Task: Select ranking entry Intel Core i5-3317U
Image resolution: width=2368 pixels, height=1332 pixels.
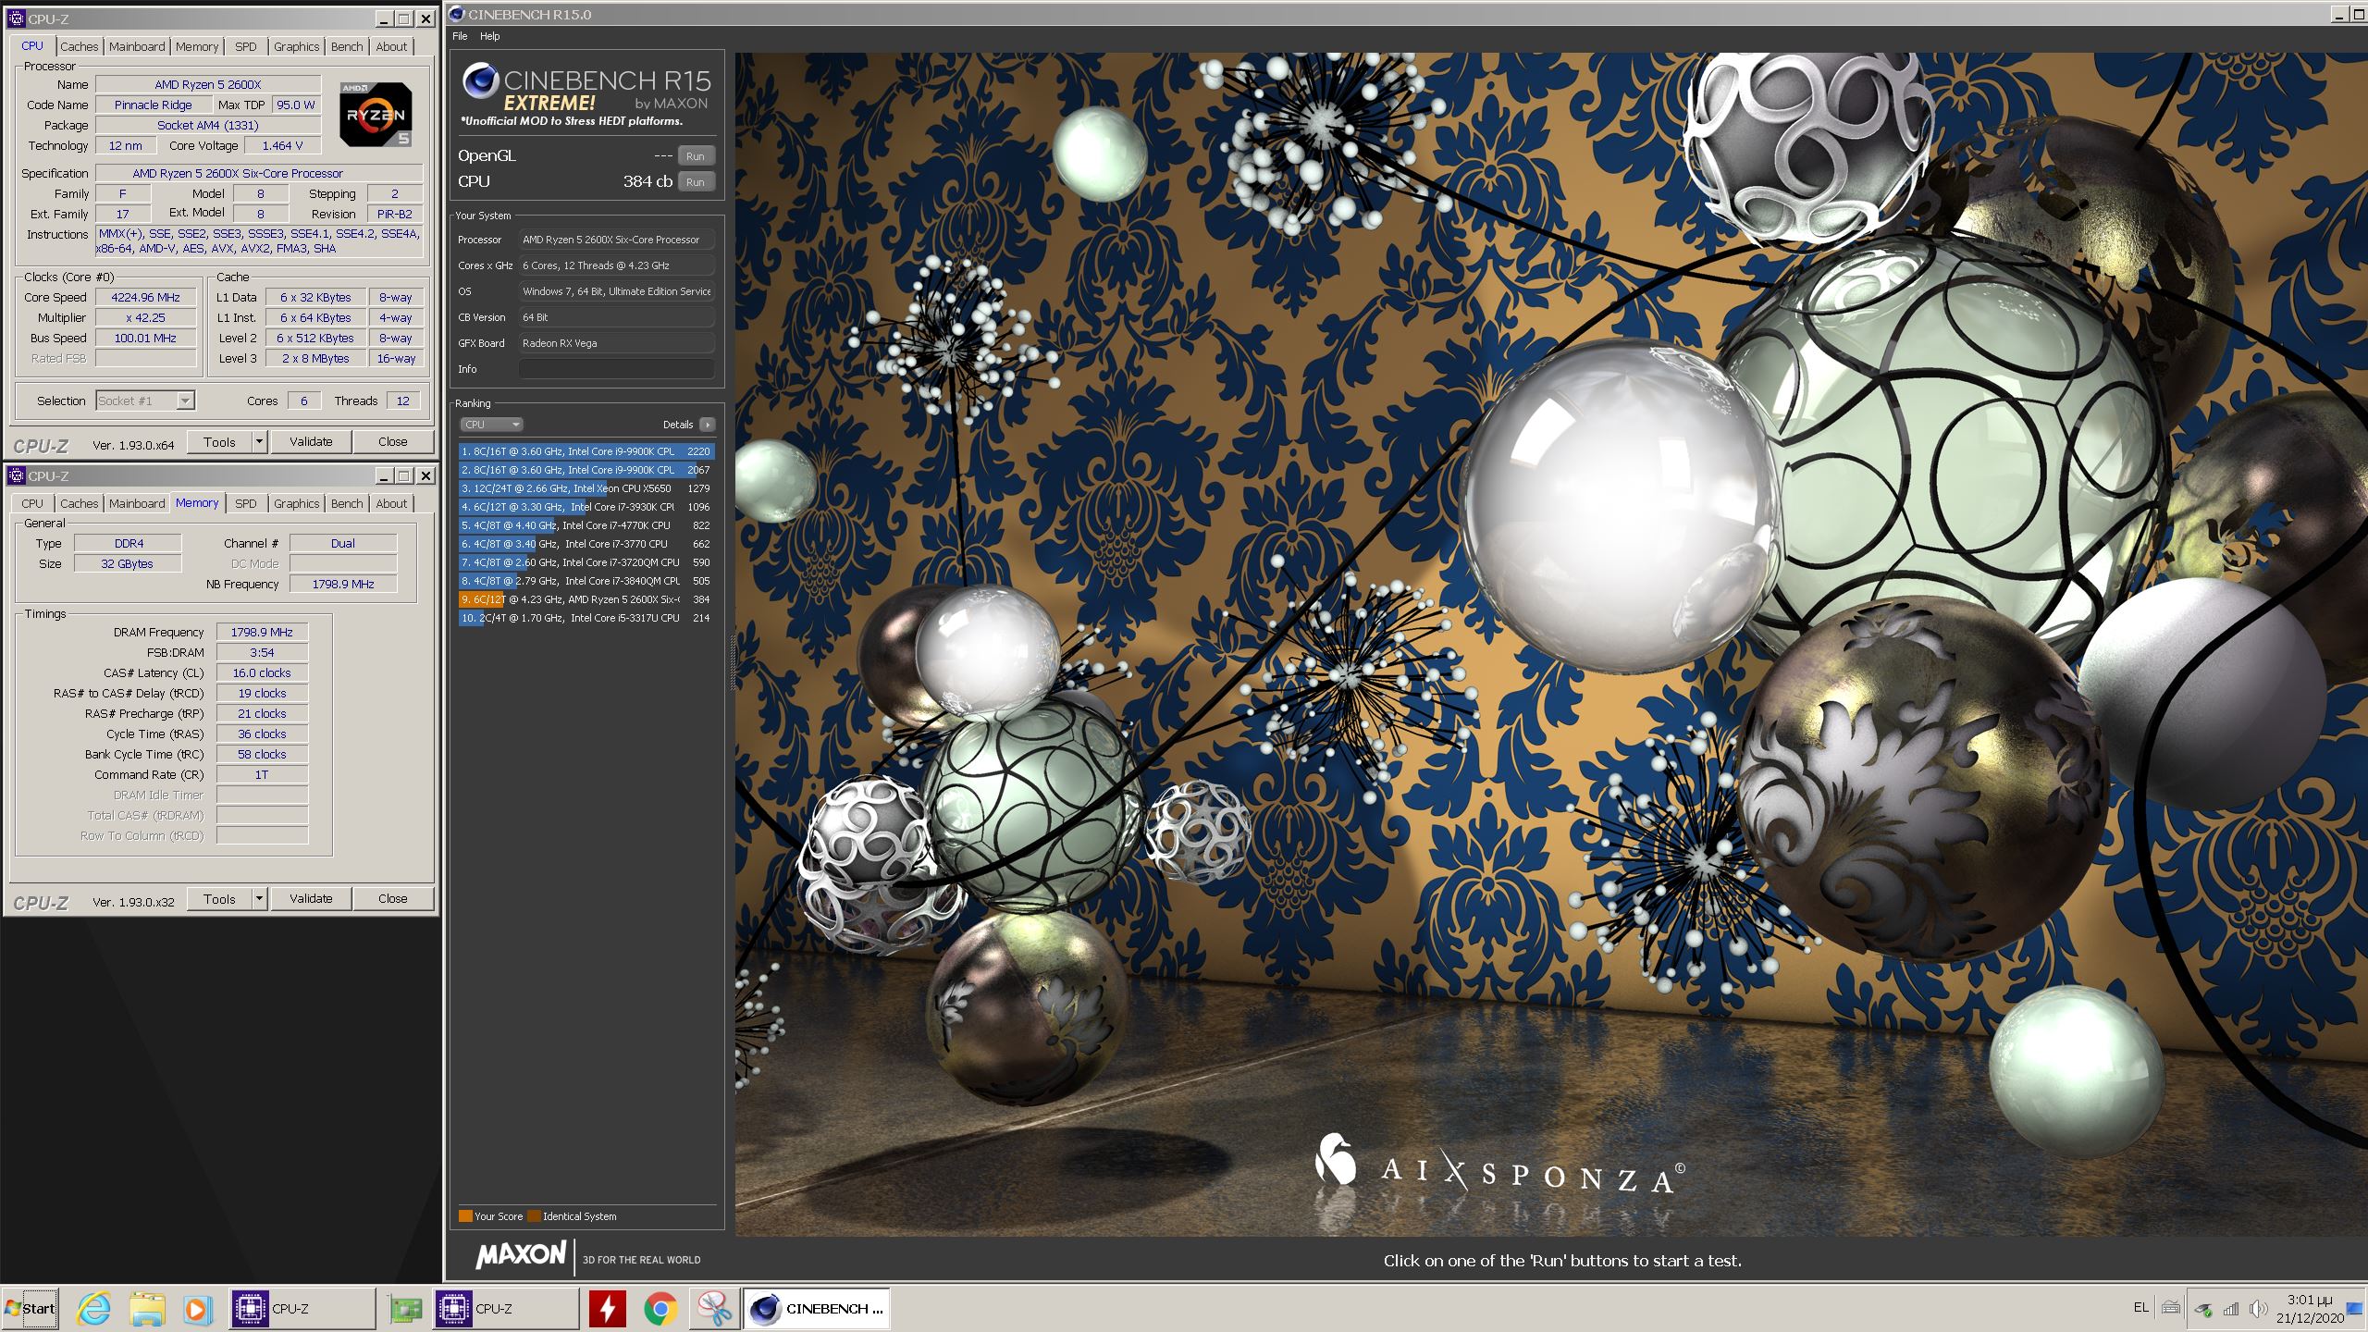Action: [586, 618]
